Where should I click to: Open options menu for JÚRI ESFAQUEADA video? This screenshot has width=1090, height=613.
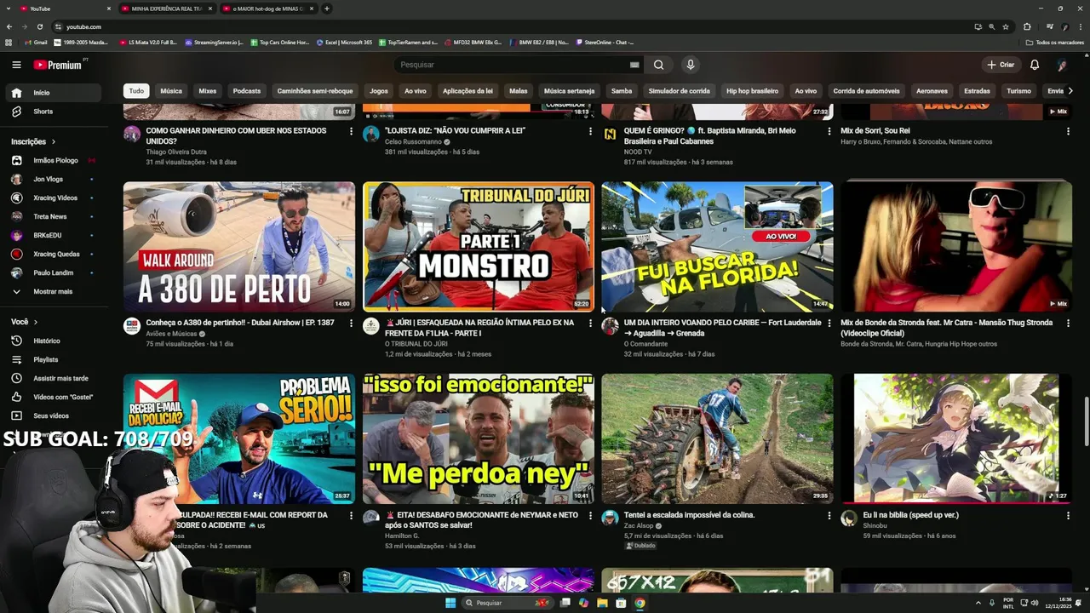[x=590, y=324]
